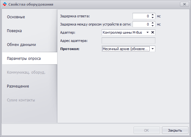Select the Сухие контакты tab
This screenshot has width=191, height=137.
[21, 100]
